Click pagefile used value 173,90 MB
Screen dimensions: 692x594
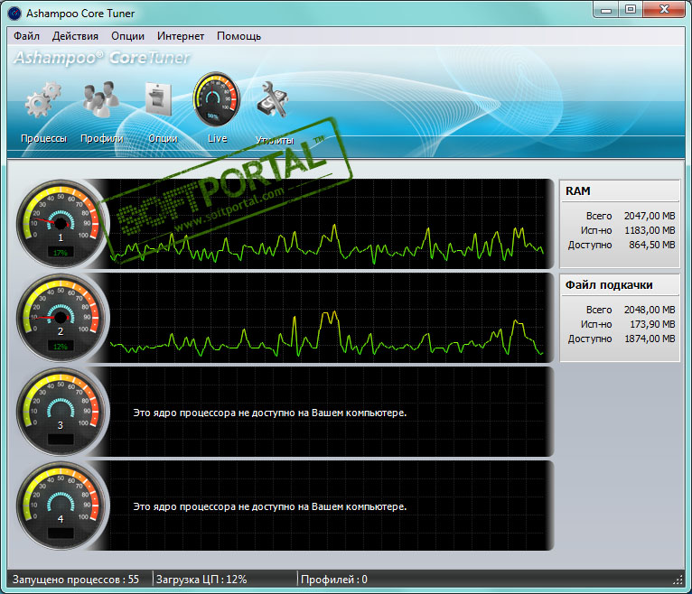pos(652,324)
